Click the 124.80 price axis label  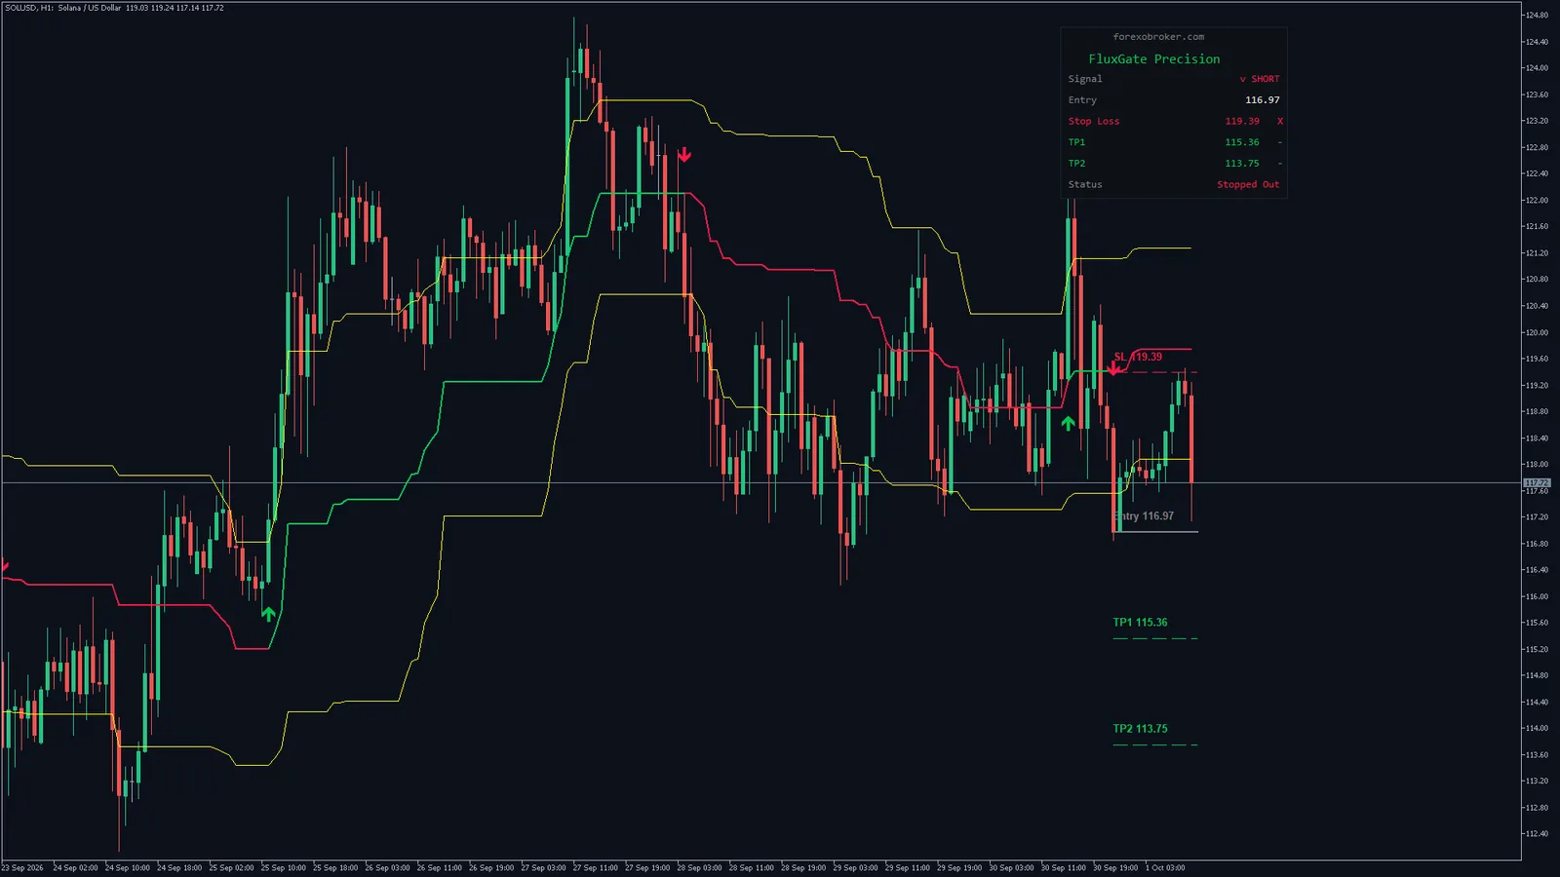[x=1537, y=16]
